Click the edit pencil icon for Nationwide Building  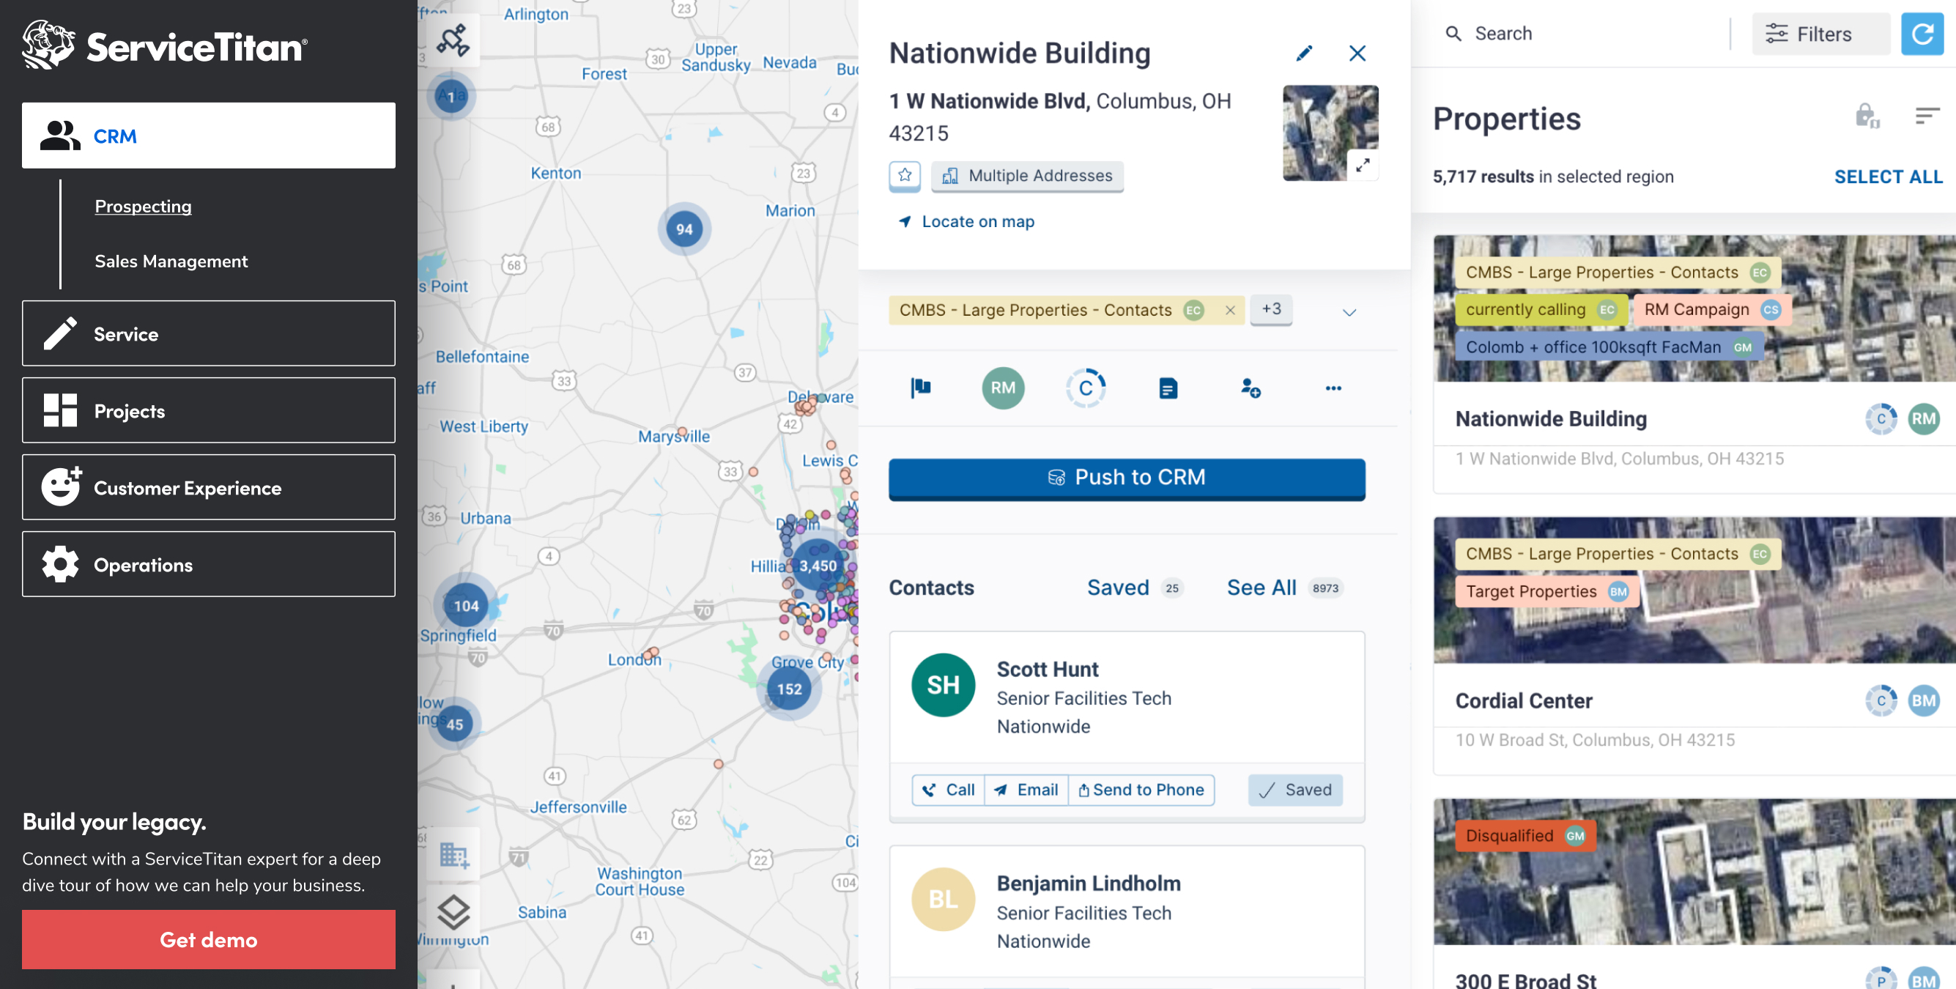pos(1304,53)
